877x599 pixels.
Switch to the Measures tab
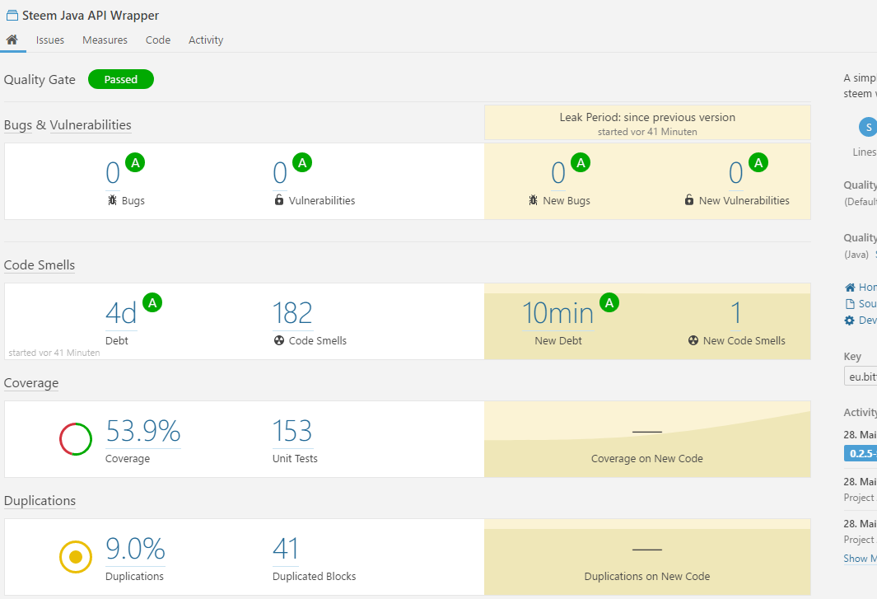click(105, 40)
